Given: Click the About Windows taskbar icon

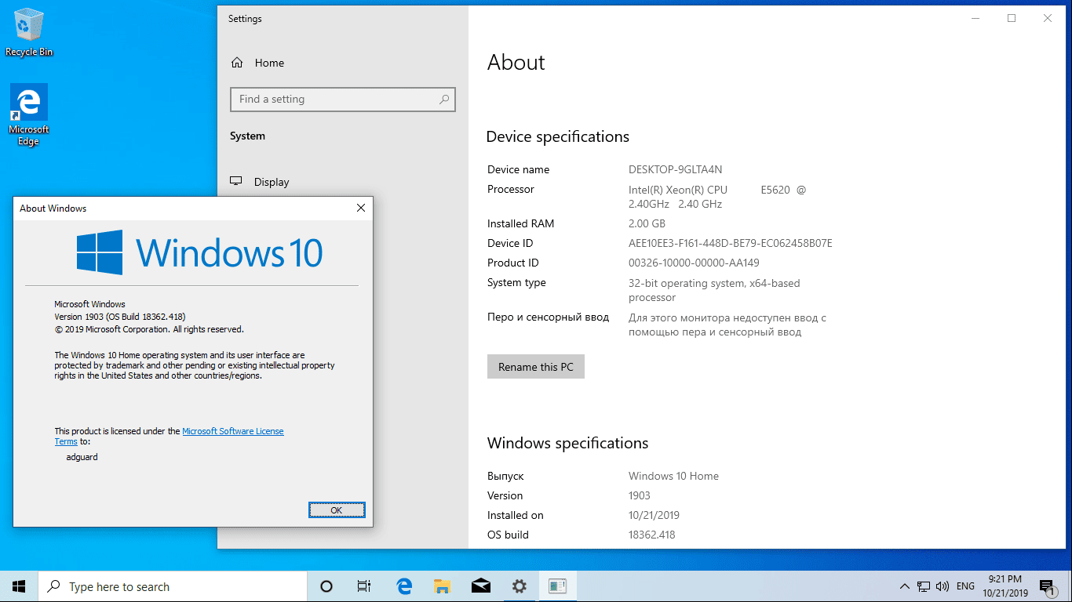Looking at the screenshot, I should [557, 586].
